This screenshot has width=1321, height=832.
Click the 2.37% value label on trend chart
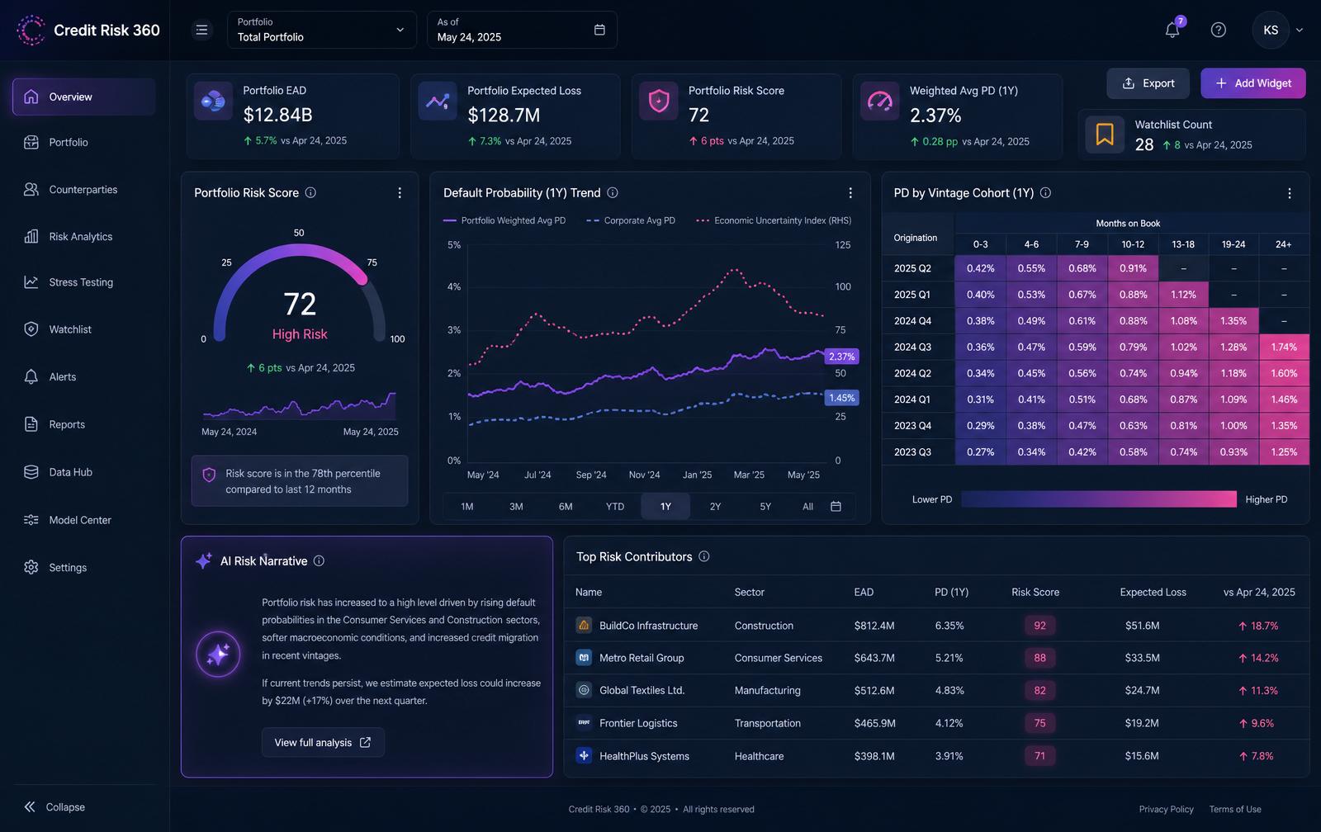point(841,357)
